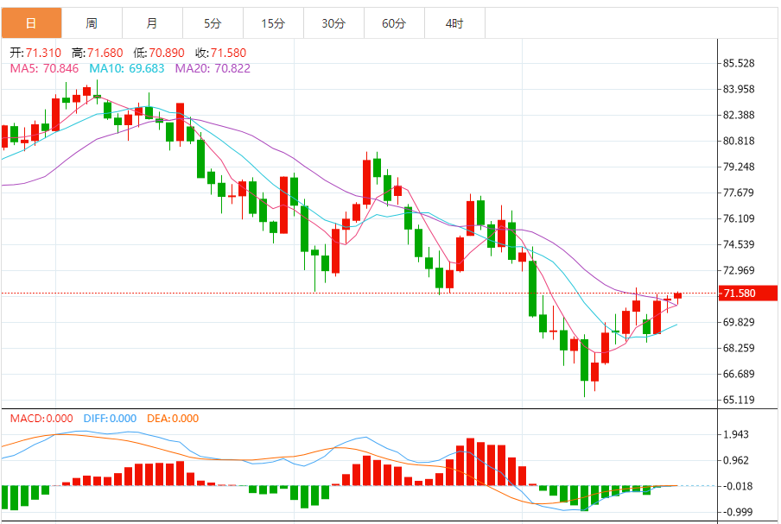Click the 收:71.580 close price value
781x524 pixels.
(x=220, y=53)
